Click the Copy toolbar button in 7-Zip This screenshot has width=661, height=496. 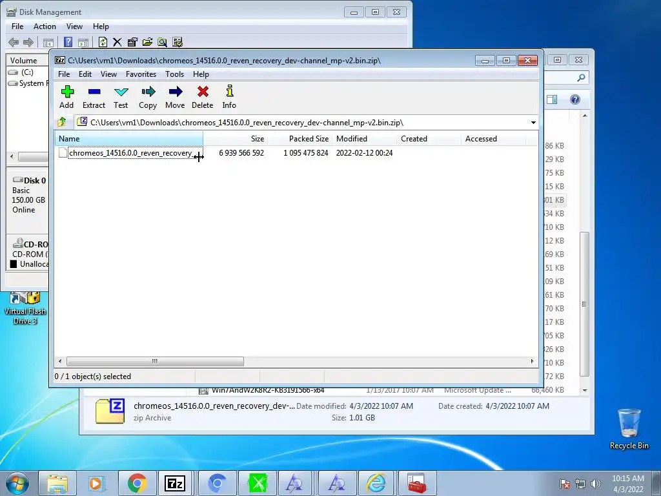tap(148, 97)
